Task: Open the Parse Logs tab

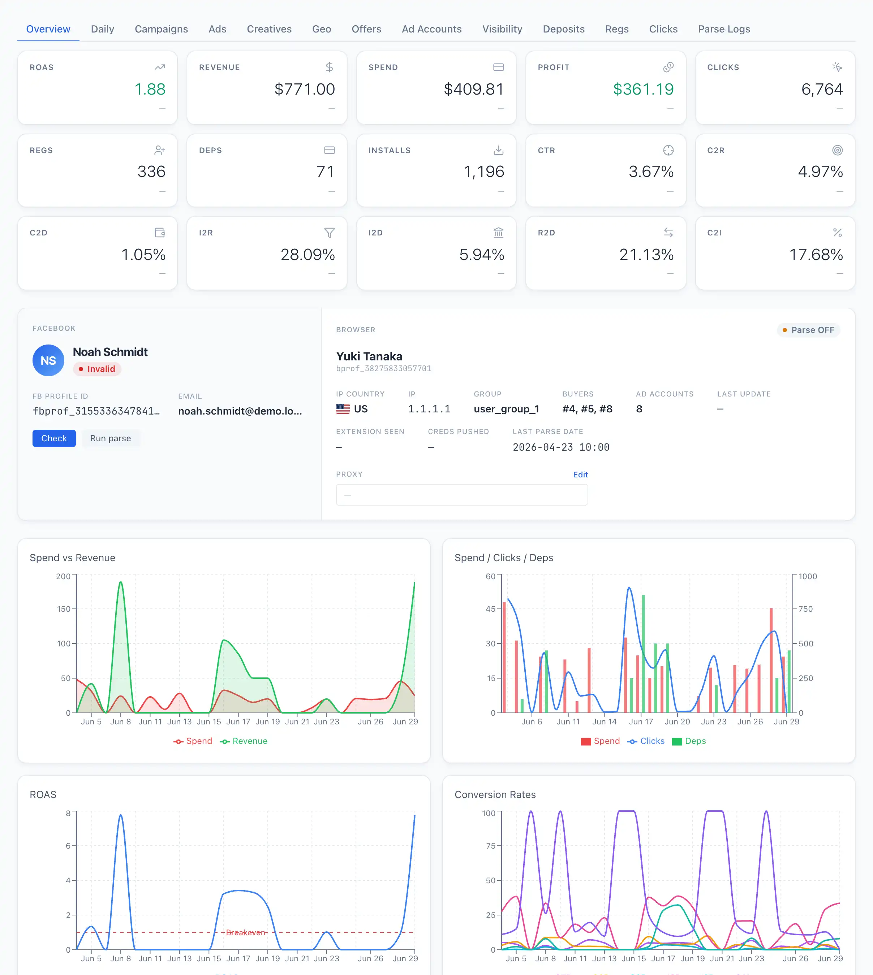Action: 724,29
